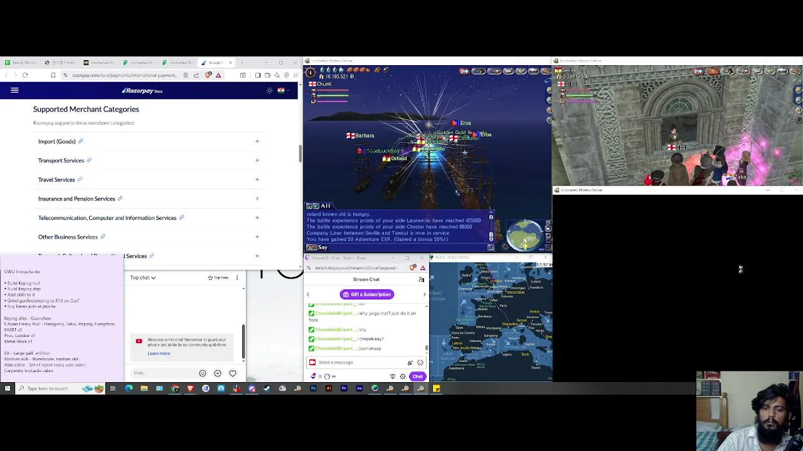
Task: Open Illustrator from the taskbar
Action: [329, 388]
